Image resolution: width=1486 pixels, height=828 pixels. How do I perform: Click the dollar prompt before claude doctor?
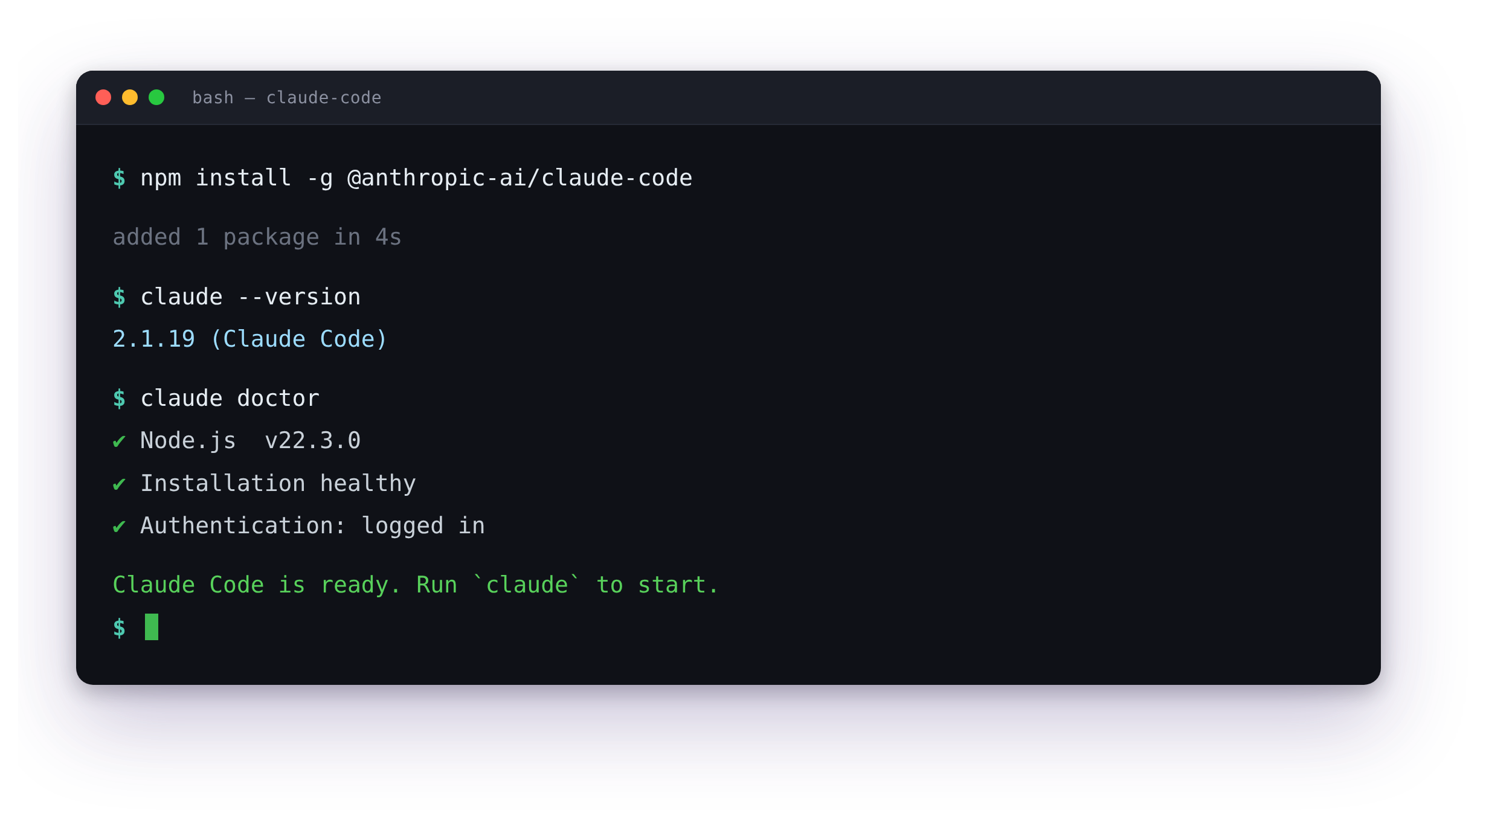coord(119,399)
